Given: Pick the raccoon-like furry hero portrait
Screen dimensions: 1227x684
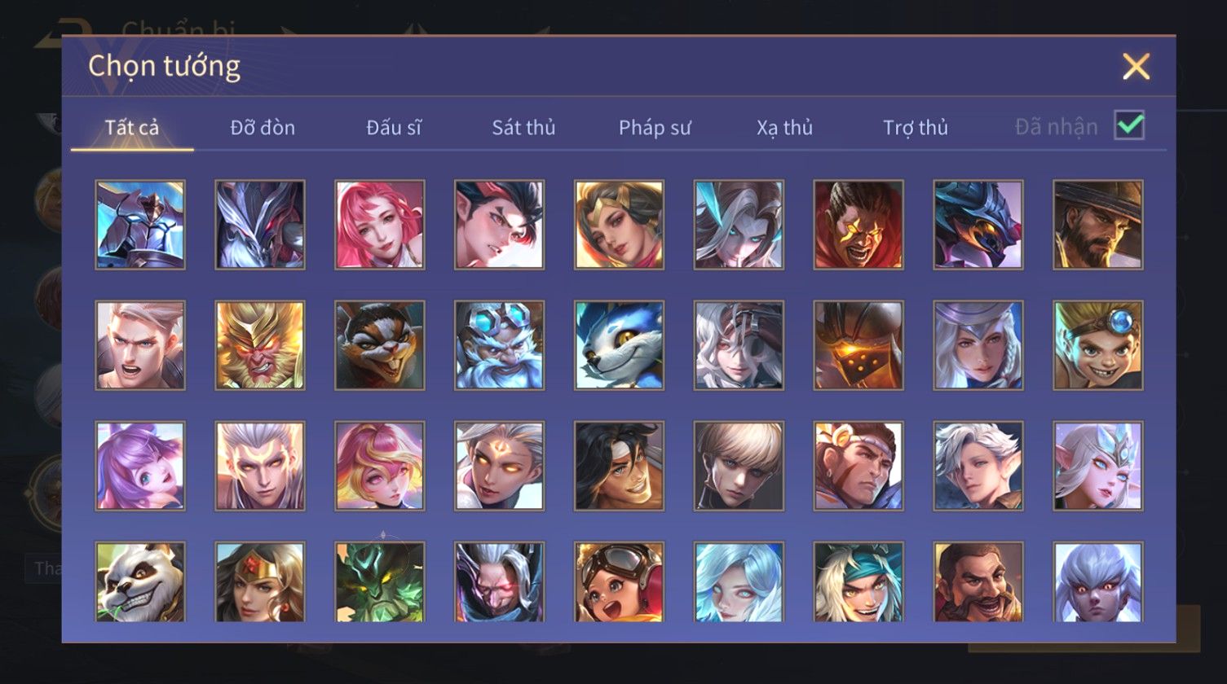Looking at the screenshot, I should point(380,345).
